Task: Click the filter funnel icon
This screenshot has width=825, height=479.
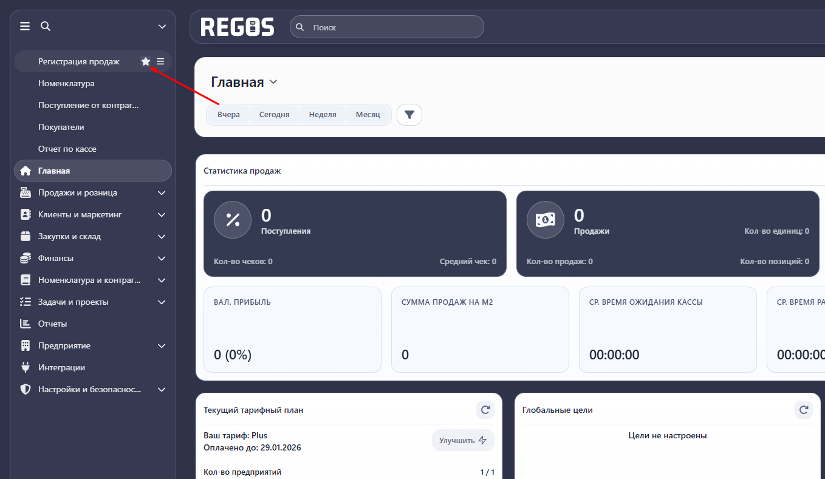Action: (x=409, y=114)
